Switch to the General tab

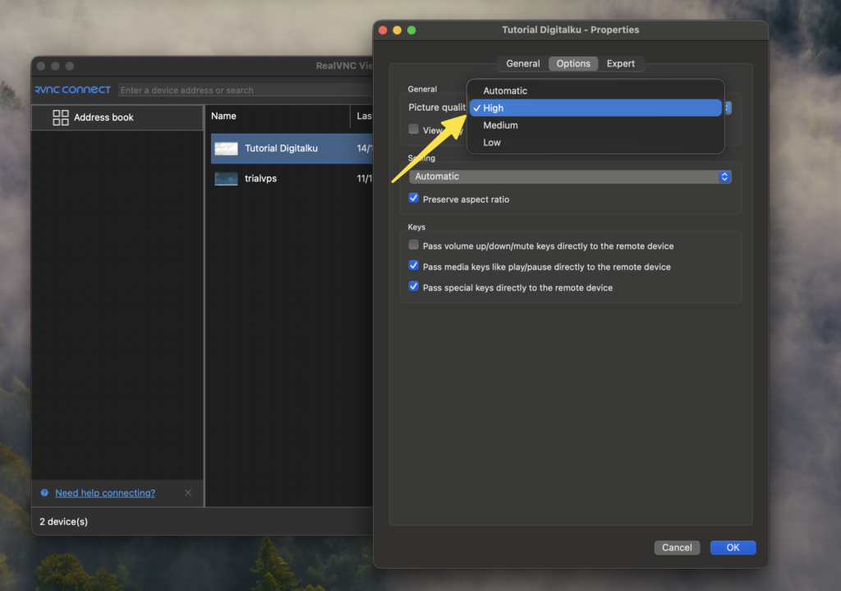tap(522, 64)
